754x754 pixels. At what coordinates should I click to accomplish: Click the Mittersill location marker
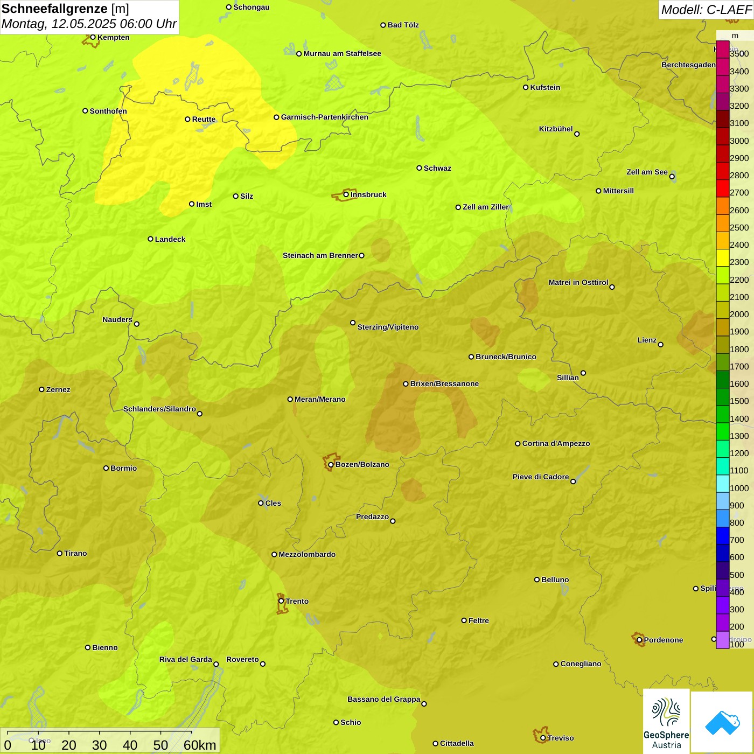(598, 191)
